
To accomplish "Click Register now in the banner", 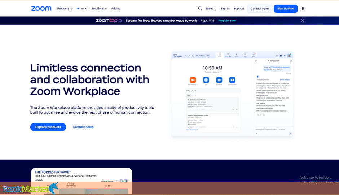I will (x=227, y=20).
